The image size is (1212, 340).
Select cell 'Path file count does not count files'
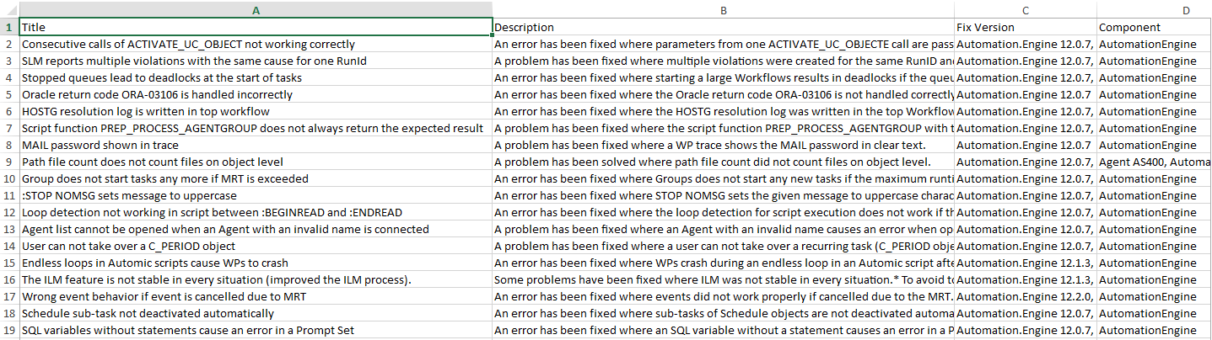coord(256,162)
